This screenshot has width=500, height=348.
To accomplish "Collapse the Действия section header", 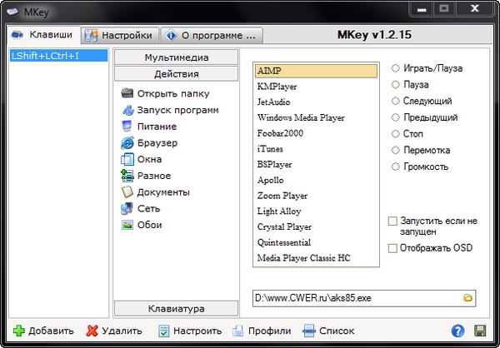I will (x=176, y=75).
